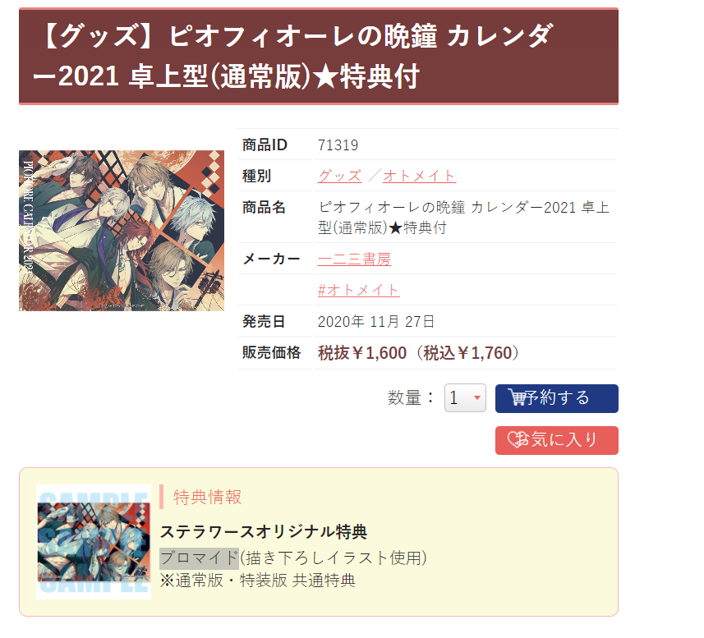The height and width of the screenshot is (638, 704).
Task: Open the 数量 quantity dropdown
Action: tap(465, 398)
